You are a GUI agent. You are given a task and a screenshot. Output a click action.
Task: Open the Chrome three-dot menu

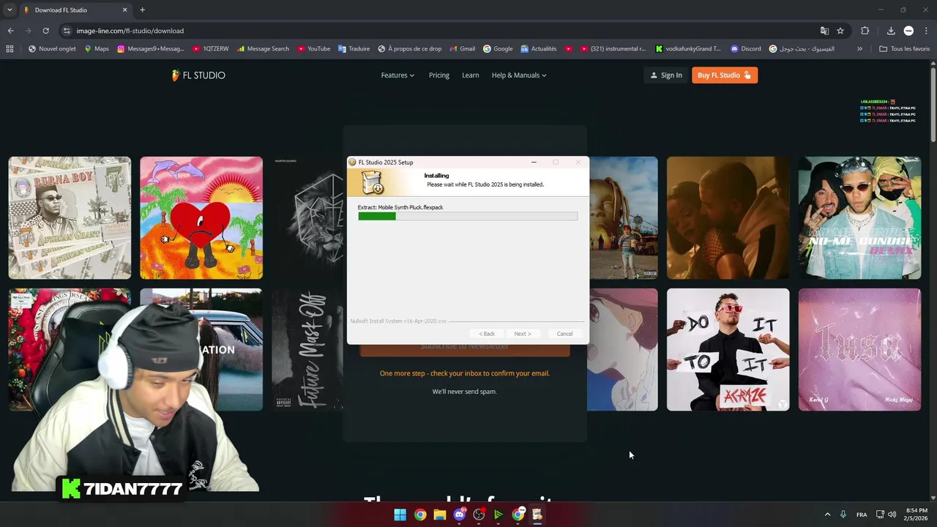coord(927,31)
